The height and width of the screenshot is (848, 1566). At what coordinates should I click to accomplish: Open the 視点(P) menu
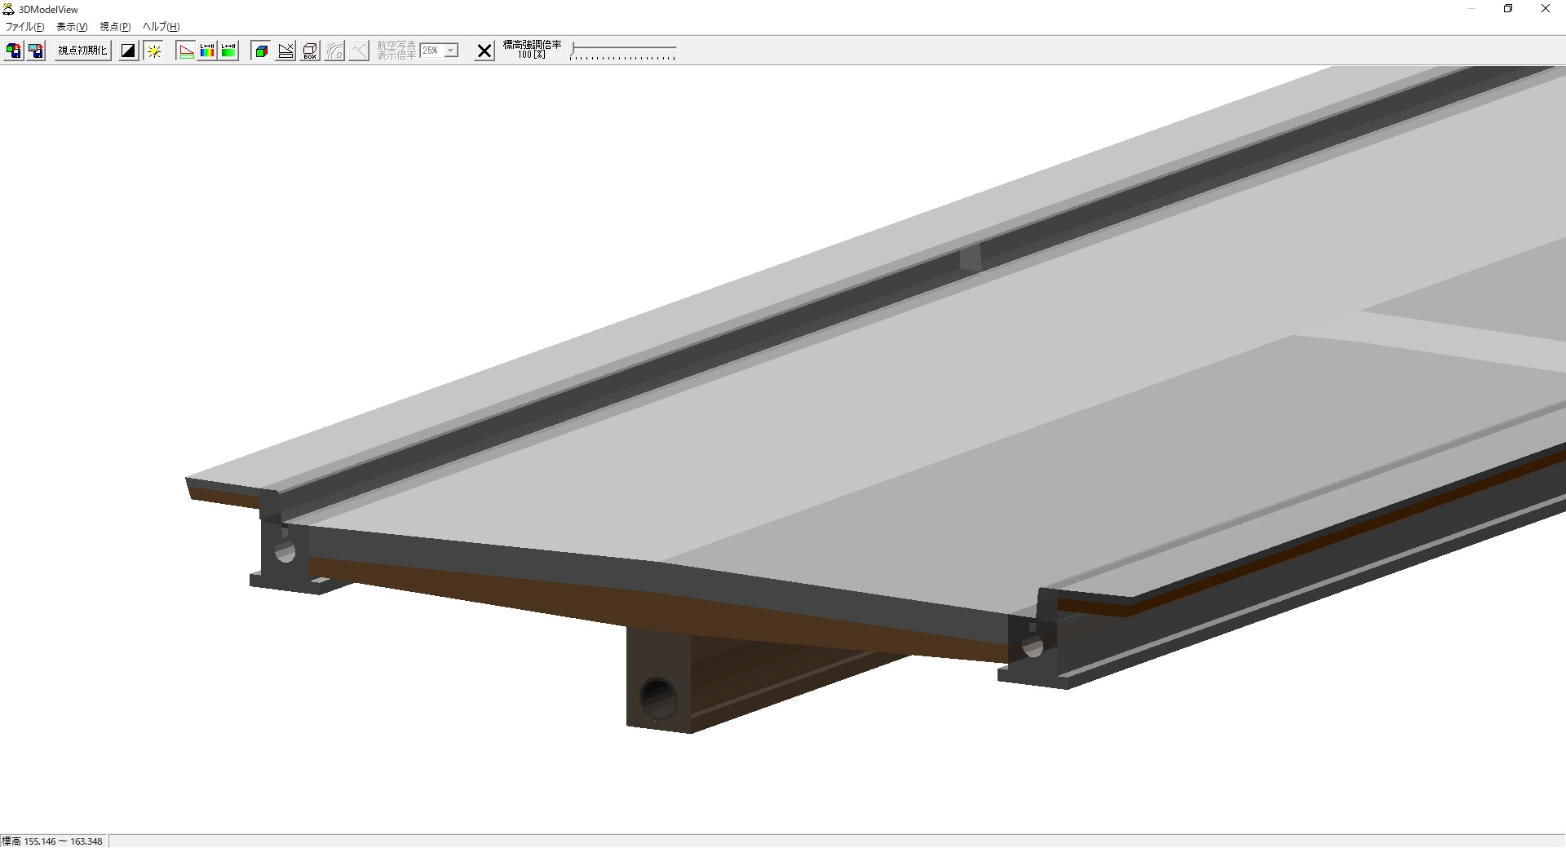115,27
